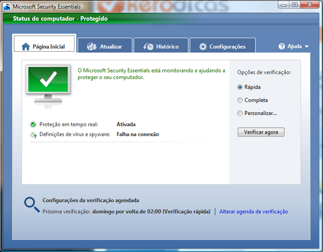The width and height of the screenshot is (323, 252).
Task: Click the Falha na conexão status text
Action: click(138, 135)
